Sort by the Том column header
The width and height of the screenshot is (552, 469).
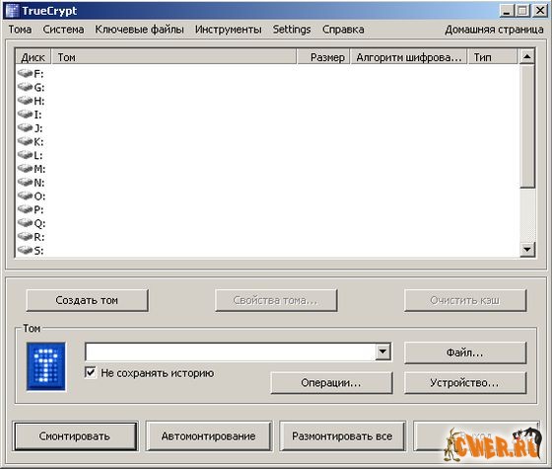pyautogui.click(x=173, y=57)
